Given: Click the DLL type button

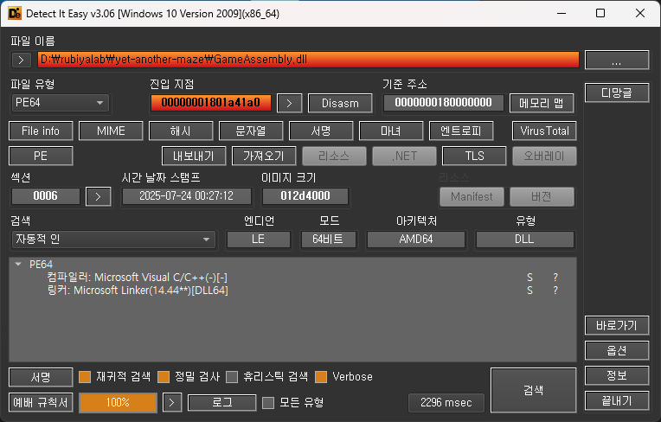Looking at the screenshot, I should tap(524, 240).
